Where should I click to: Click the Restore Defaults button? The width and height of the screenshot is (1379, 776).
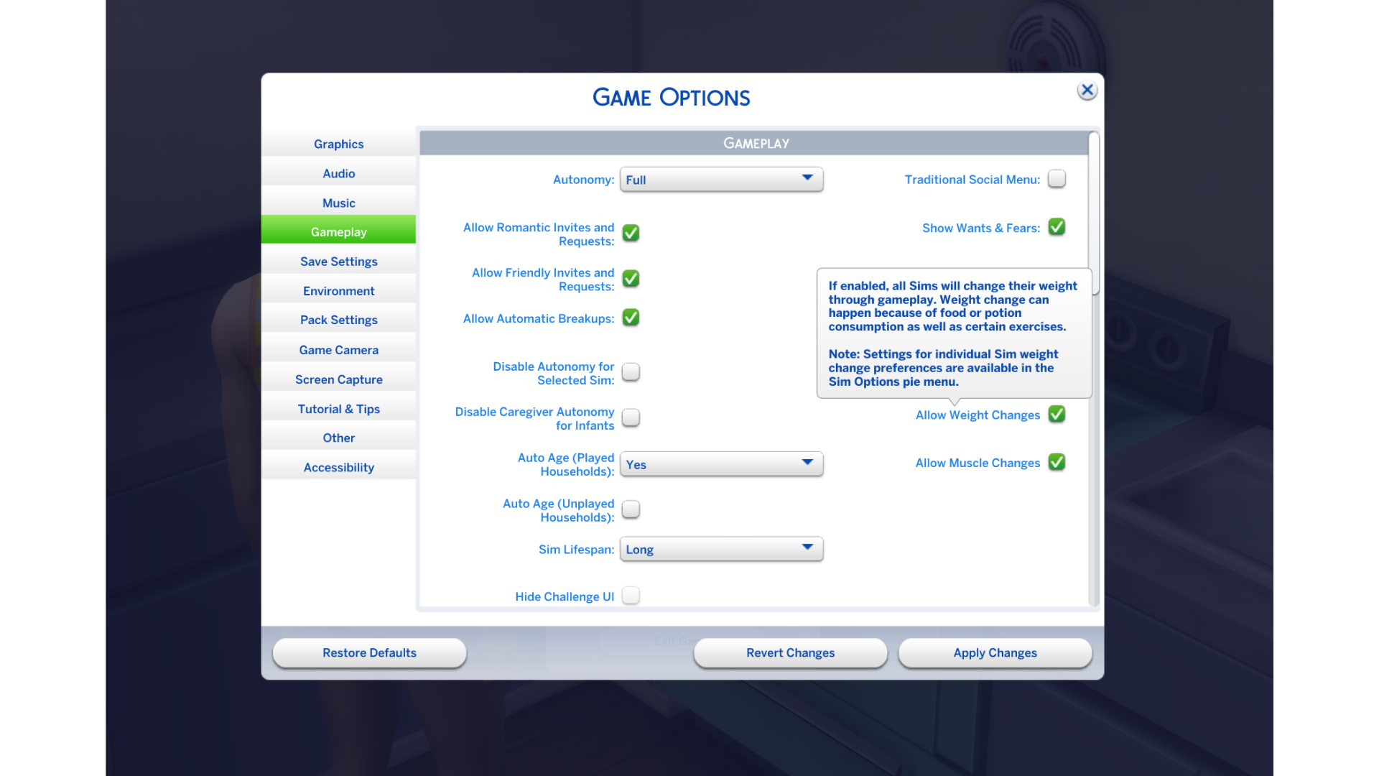[x=369, y=652]
